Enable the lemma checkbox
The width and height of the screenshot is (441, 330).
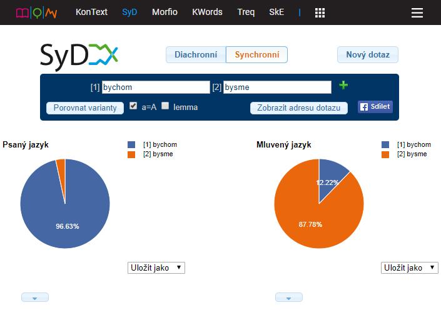pos(165,106)
